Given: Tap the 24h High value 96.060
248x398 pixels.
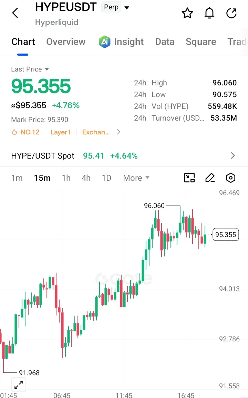Looking at the screenshot, I should tap(225, 83).
